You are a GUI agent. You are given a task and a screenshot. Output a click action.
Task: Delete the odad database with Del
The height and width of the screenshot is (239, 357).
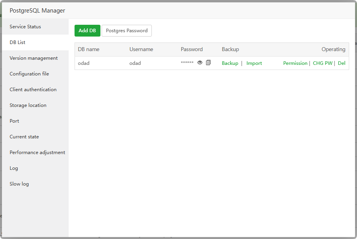pos(342,63)
